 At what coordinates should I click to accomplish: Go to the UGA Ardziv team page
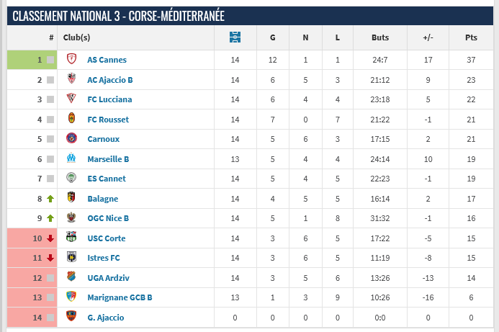[x=108, y=277]
